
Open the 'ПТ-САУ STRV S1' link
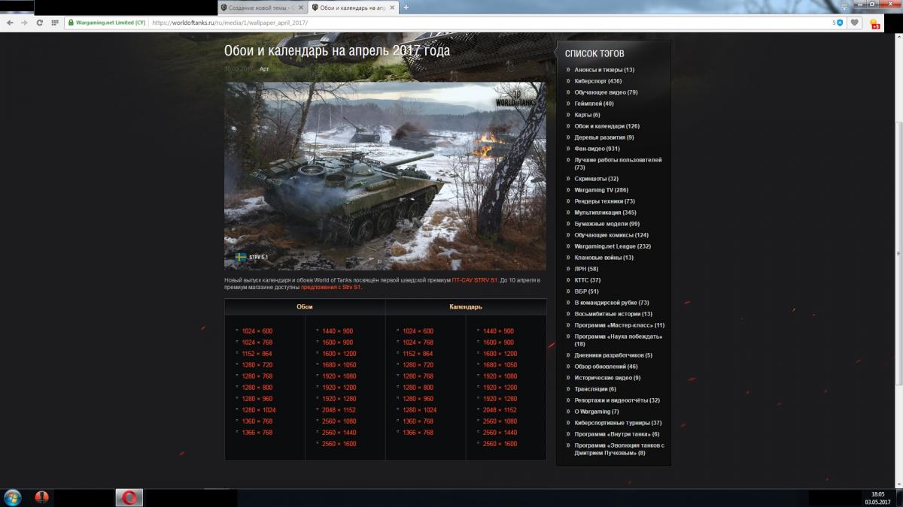click(x=475, y=280)
